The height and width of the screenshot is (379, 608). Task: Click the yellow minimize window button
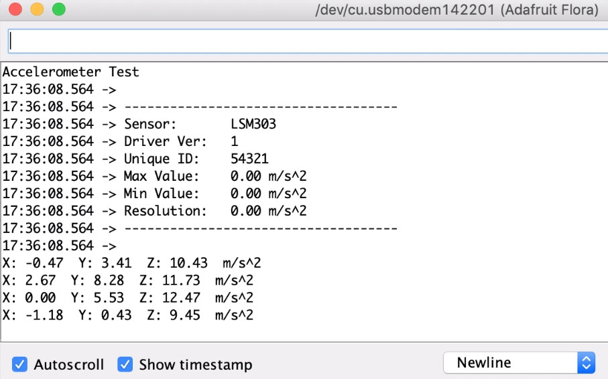click(x=38, y=9)
